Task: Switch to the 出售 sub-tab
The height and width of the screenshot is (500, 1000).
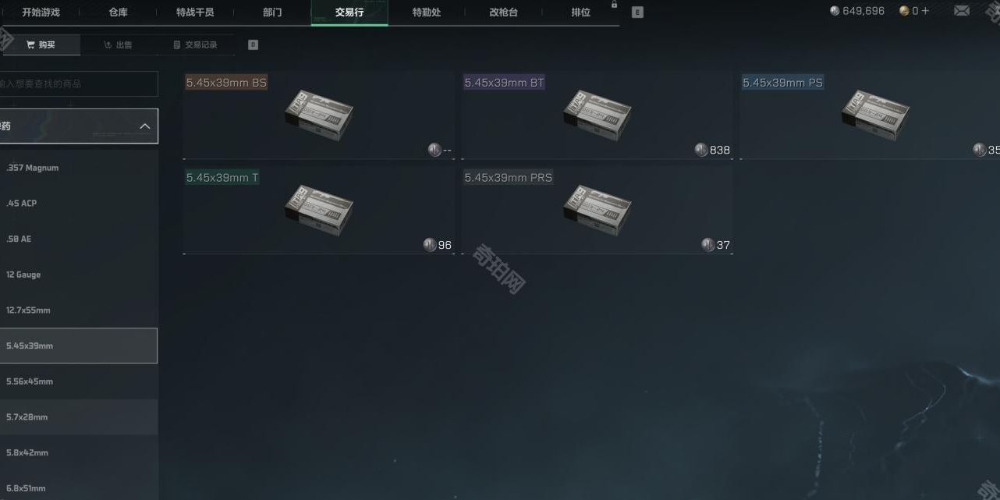Action: pyautogui.click(x=119, y=44)
